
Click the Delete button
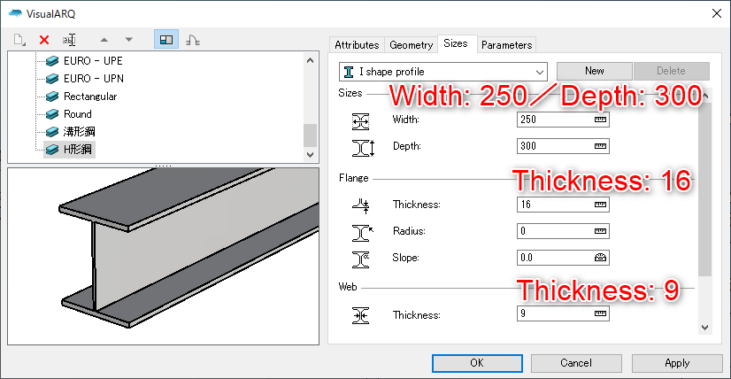(672, 71)
